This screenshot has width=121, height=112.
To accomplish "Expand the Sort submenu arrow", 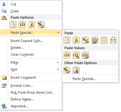I will 58,69.
